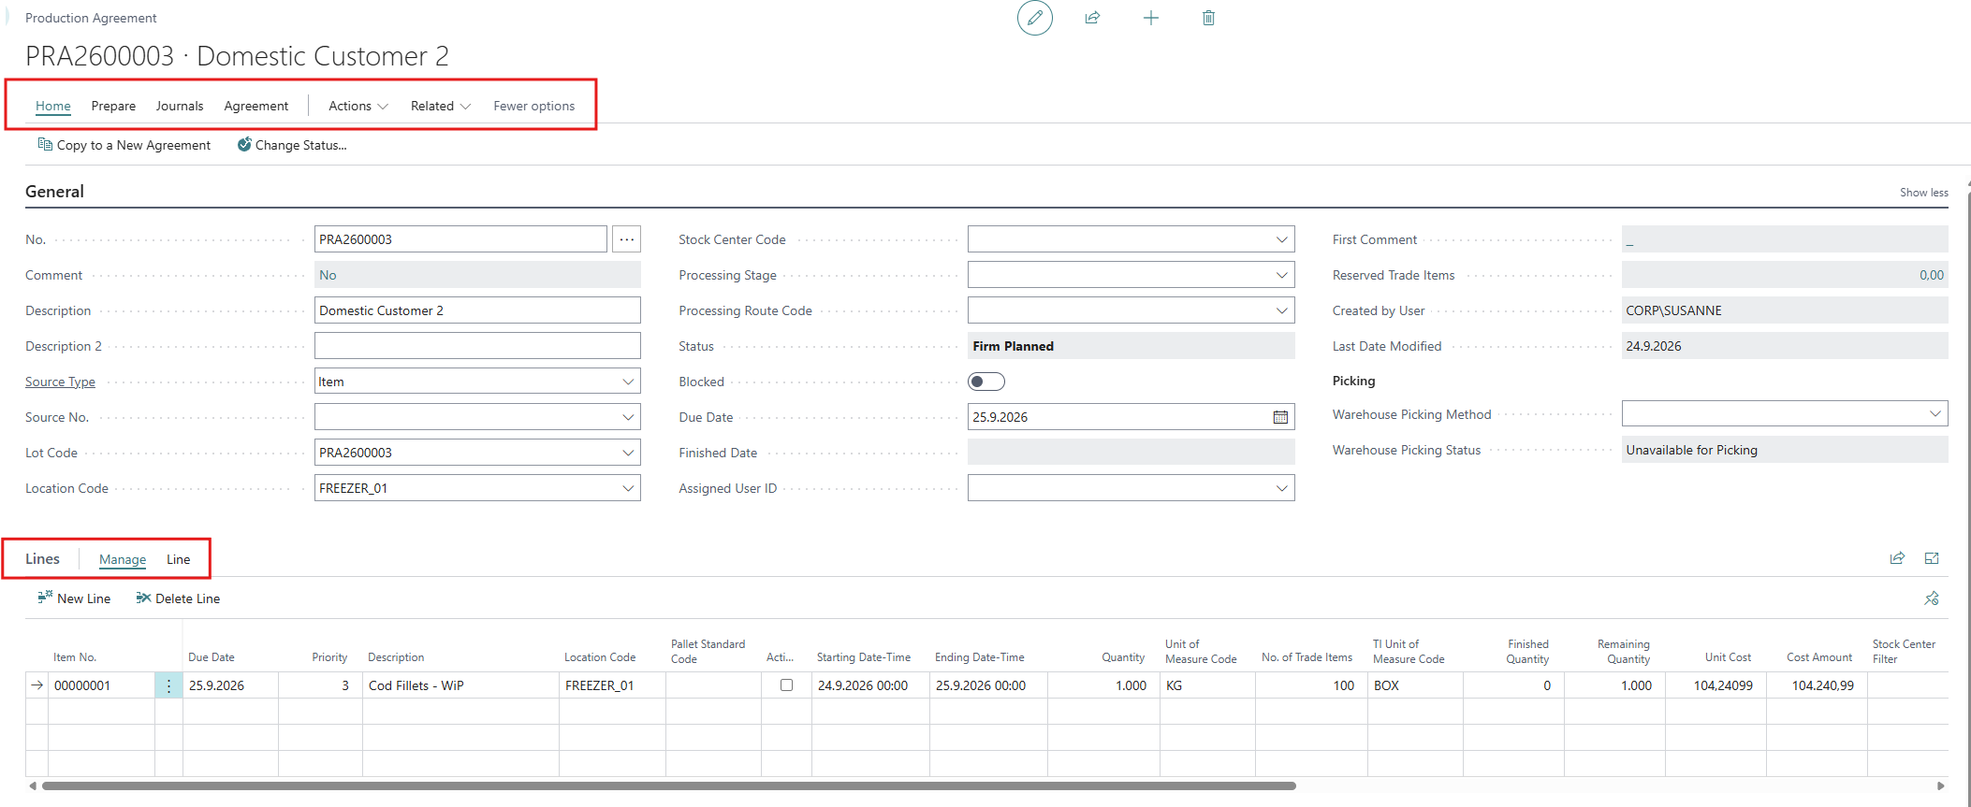Click the share icon at page top
The image size is (1971, 807).
(1092, 18)
